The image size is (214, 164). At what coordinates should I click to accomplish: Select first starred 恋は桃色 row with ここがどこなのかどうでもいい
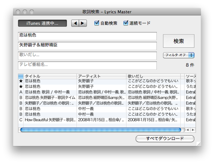click(x=107, y=81)
